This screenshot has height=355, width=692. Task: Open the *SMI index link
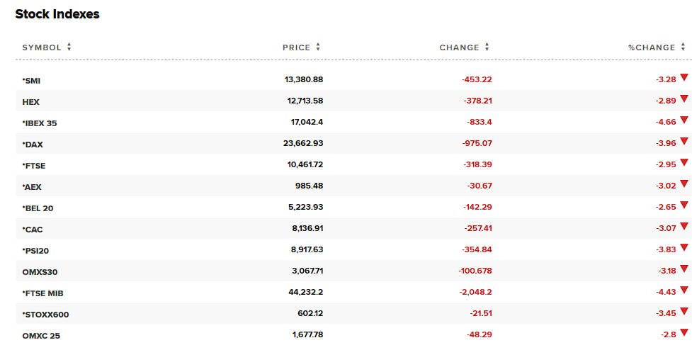pos(31,81)
